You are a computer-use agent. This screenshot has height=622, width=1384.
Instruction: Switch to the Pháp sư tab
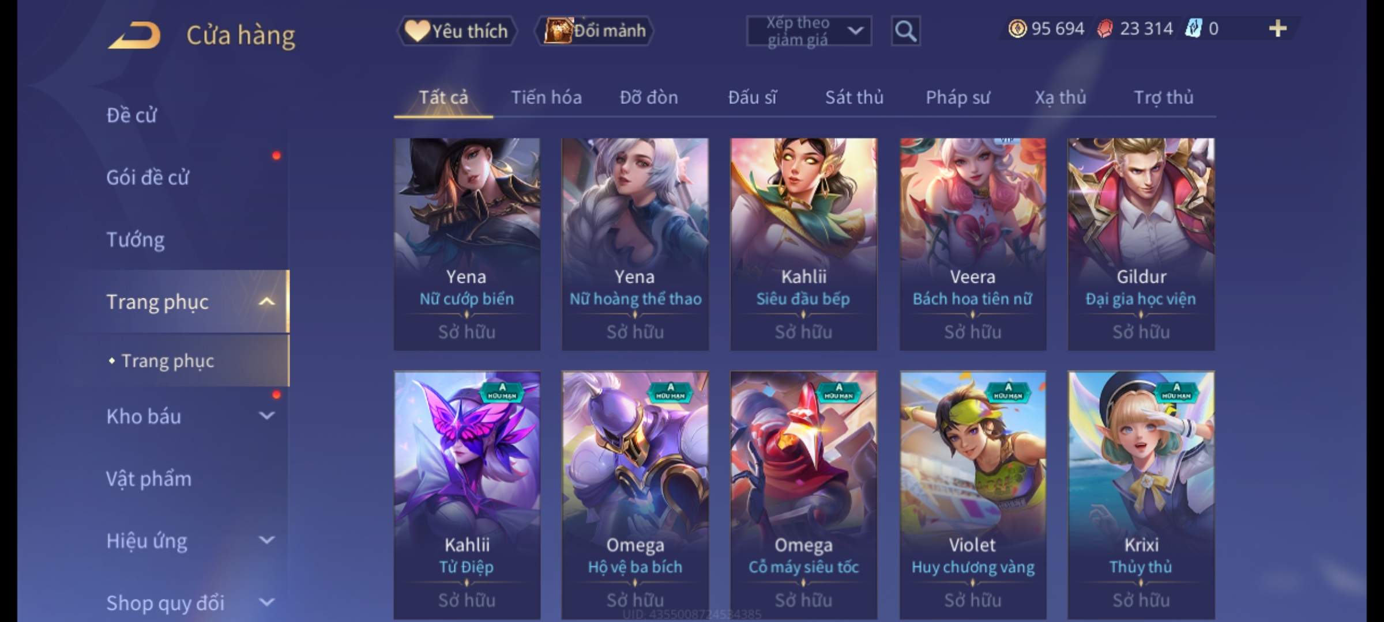[958, 97]
